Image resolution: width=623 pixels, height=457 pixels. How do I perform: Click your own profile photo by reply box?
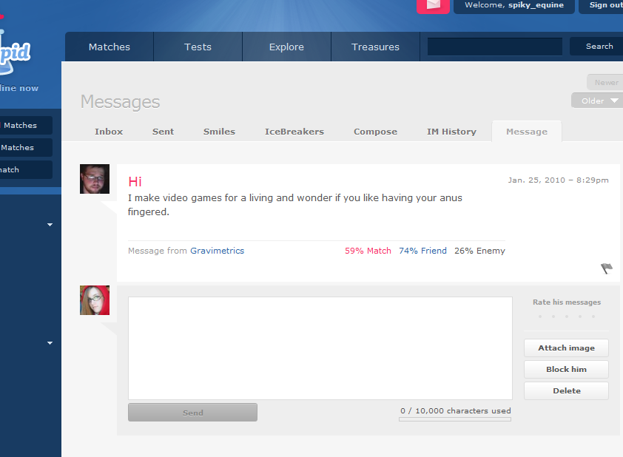(95, 300)
